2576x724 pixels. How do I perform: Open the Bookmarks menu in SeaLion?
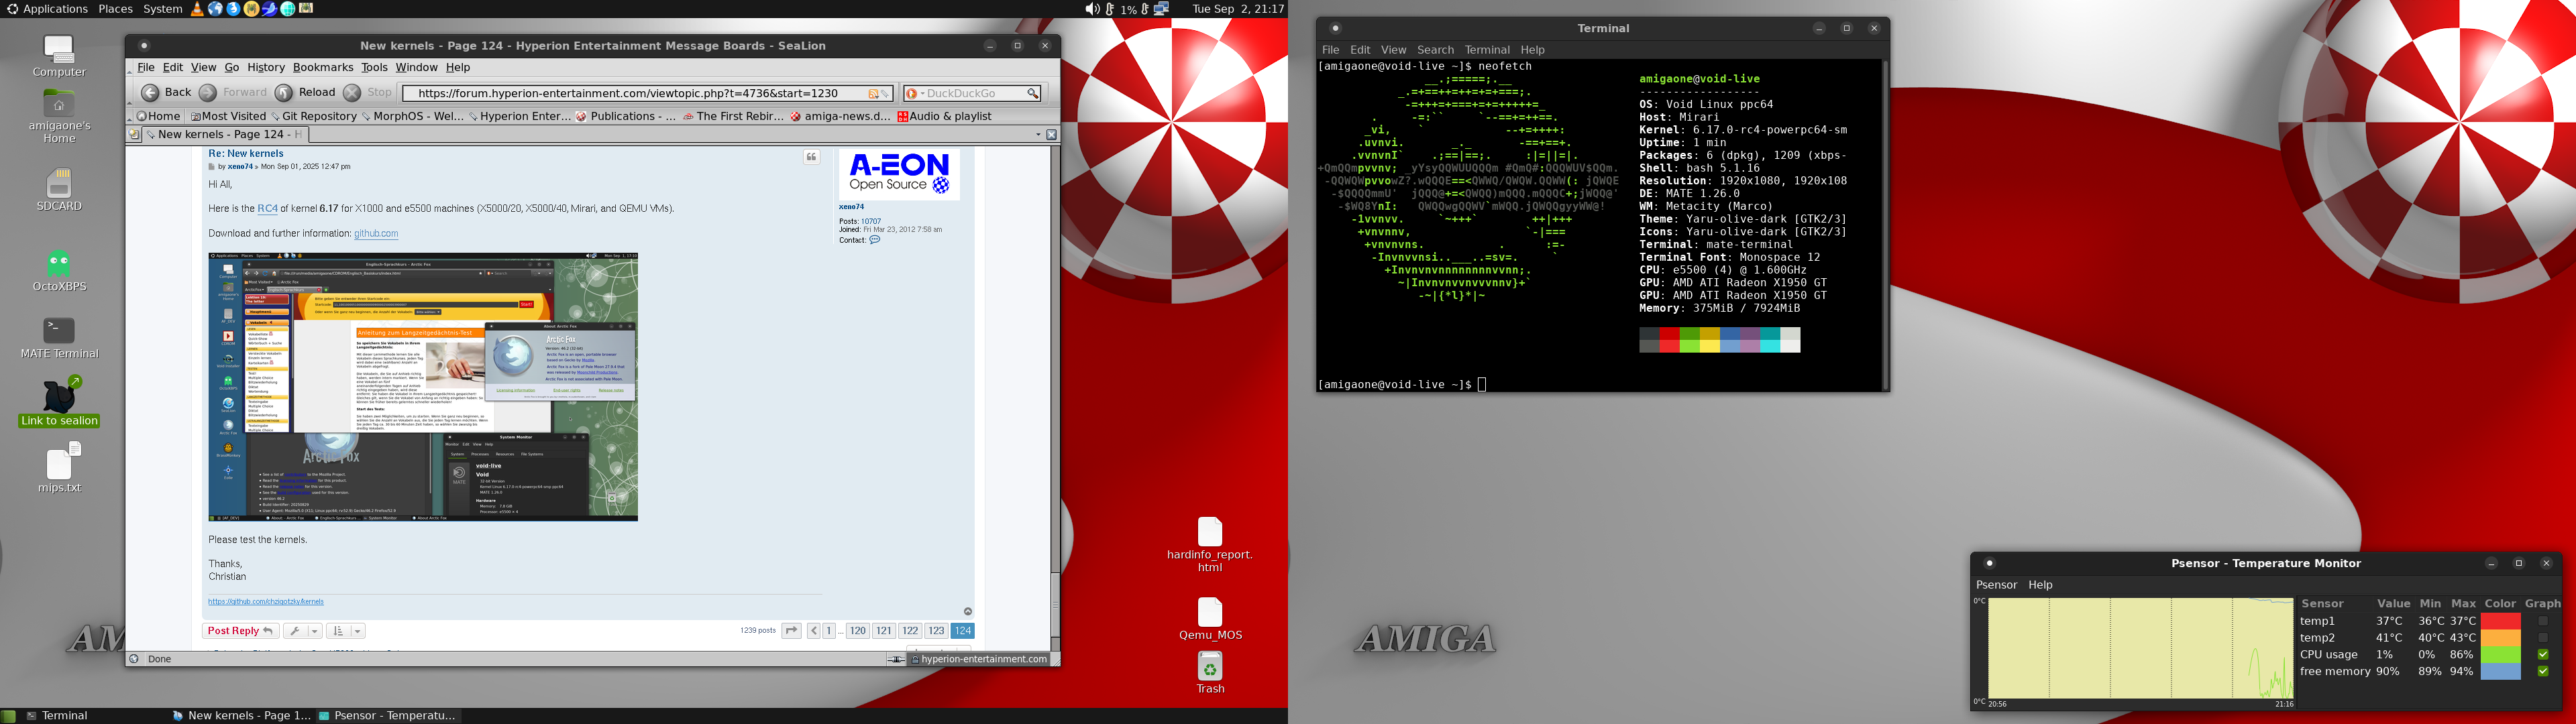(323, 67)
